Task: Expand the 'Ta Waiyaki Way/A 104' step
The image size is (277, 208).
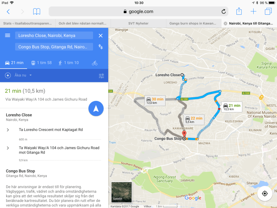Action: tap(53, 150)
